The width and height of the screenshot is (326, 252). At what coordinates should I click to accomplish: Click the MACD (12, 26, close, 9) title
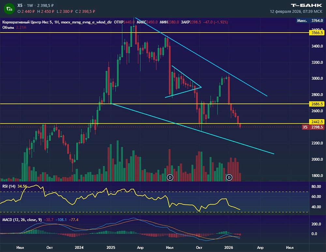(22, 220)
